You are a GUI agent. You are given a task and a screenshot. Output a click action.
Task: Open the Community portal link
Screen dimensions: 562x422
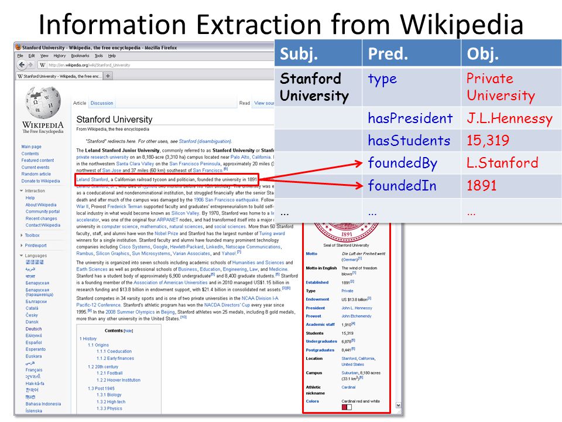coord(43,212)
